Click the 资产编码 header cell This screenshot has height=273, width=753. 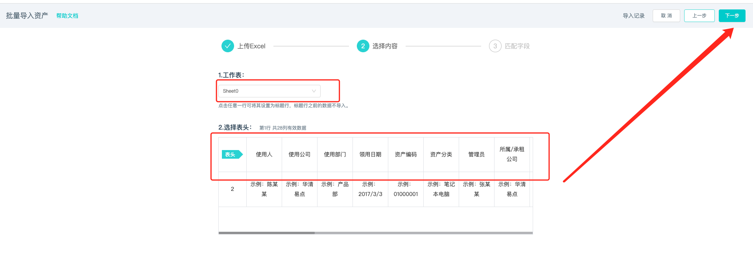click(x=406, y=154)
